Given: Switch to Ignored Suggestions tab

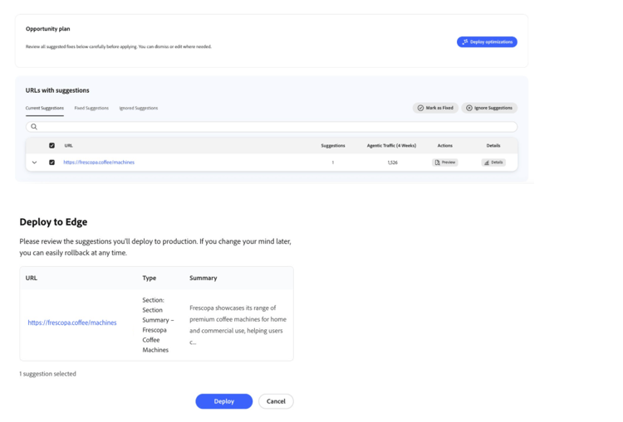Looking at the screenshot, I should pyautogui.click(x=138, y=108).
